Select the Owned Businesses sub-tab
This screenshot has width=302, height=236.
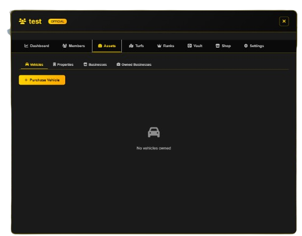pos(134,64)
